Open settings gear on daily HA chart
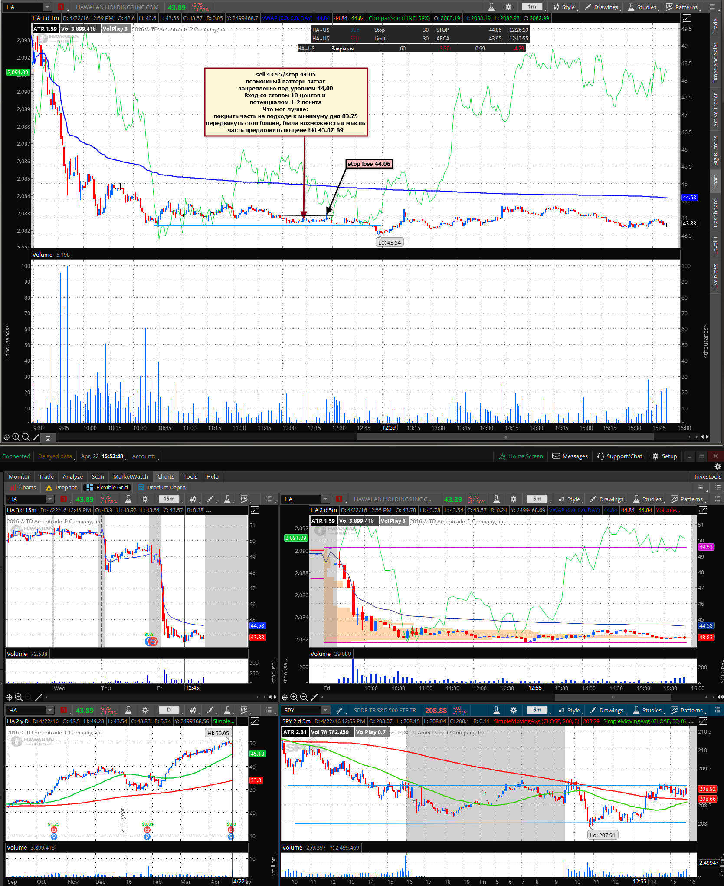Image resolution: width=724 pixels, height=886 pixels. pyautogui.click(x=145, y=710)
